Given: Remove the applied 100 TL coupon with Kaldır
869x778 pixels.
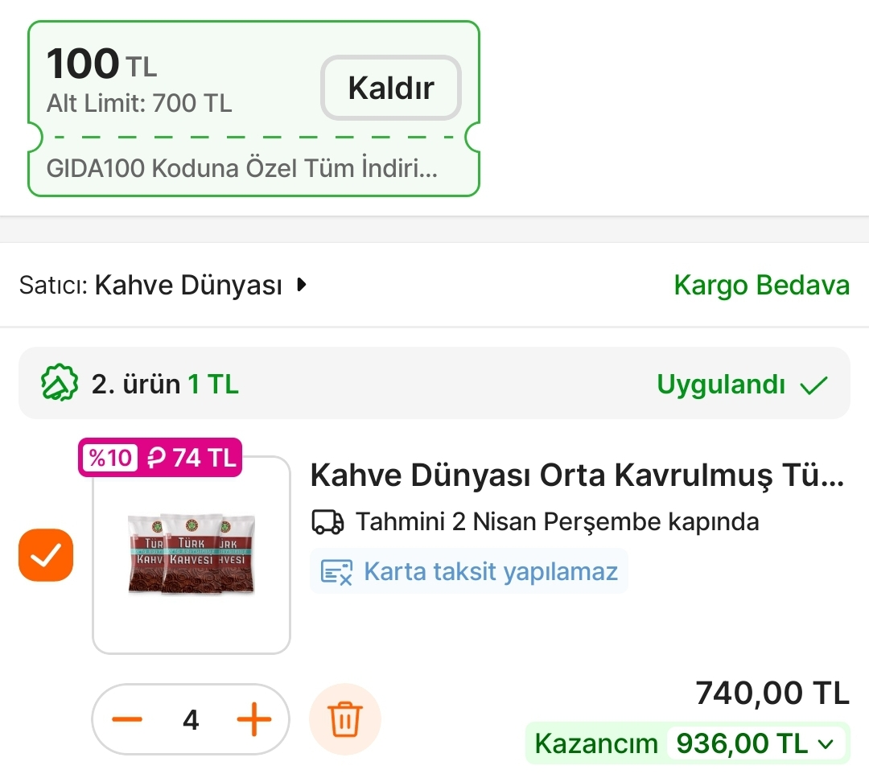Looking at the screenshot, I should (x=391, y=88).
